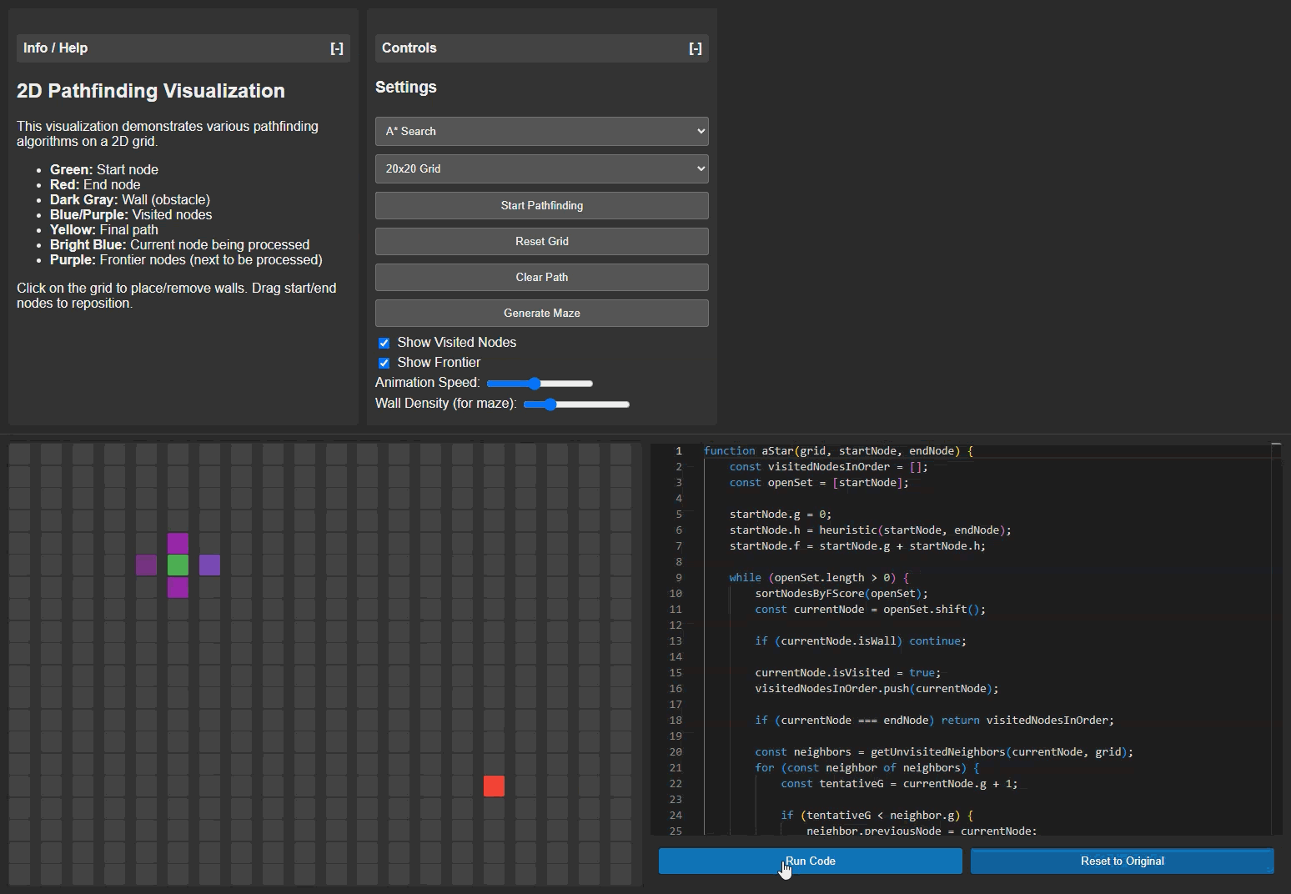Select the red end node cell
The height and width of the screenshot is (894, 1291).
[494, 786]
